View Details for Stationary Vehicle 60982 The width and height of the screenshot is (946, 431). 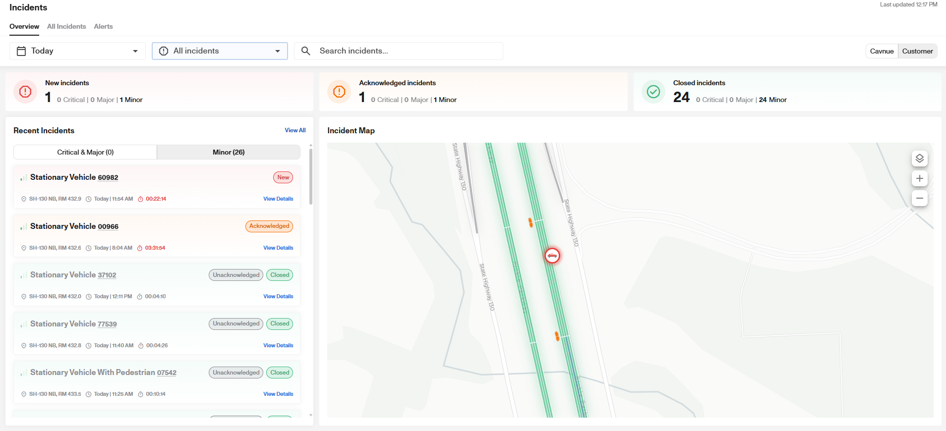[278, 199]
